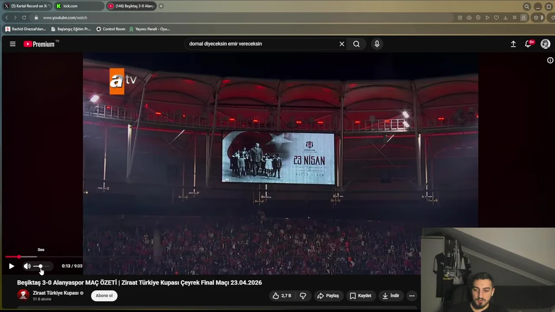Open Başlangıç Eğitim Pr... bookmark
The width and height of the screenshot is (555, 312).
pyautogui.click(x=71, y=29)
